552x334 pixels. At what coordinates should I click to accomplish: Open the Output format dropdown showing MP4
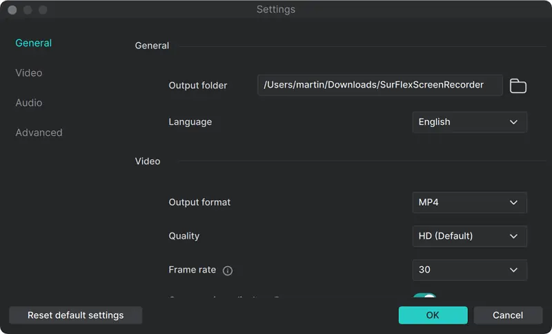pyautogui.click(x=470, y=202)
